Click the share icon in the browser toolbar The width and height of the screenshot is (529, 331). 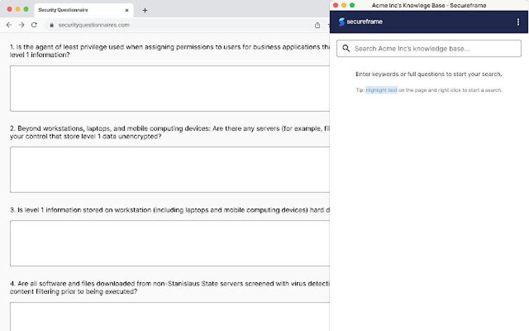316,24
